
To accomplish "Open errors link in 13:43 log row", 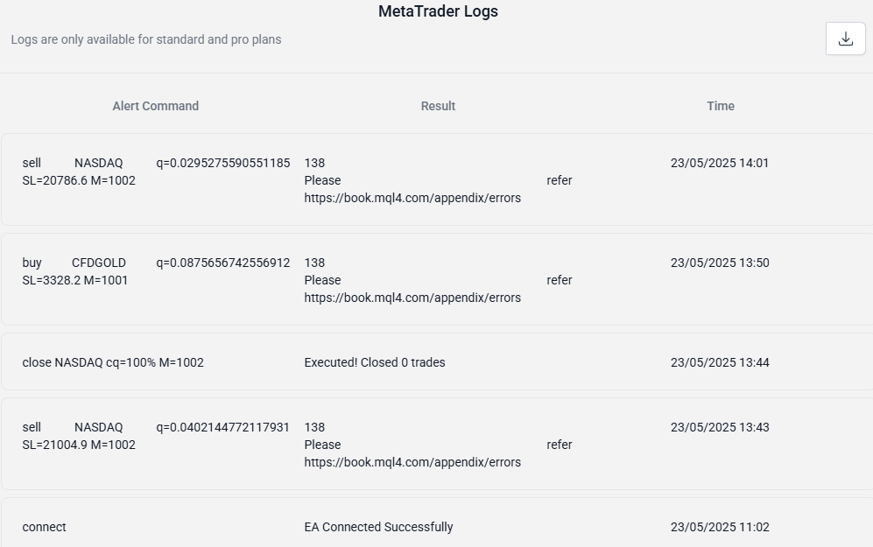I will (412, 462).
